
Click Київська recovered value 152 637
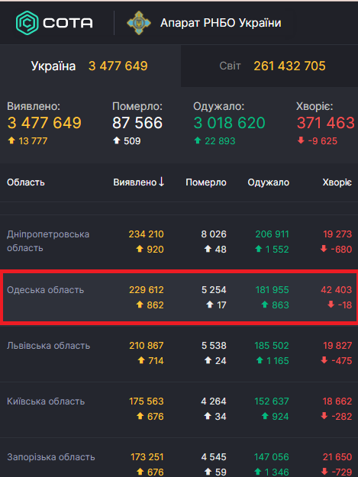tap(272, 401)
